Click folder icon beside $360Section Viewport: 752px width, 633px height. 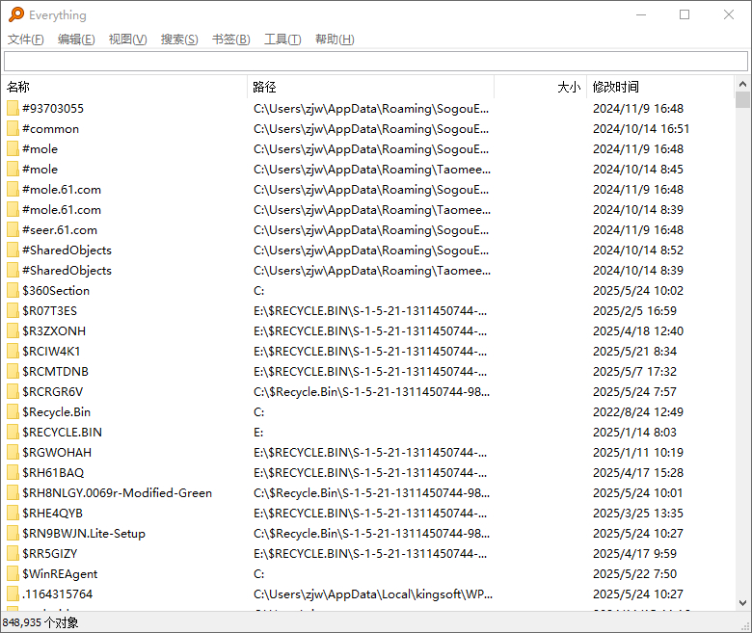click(13, 291)
